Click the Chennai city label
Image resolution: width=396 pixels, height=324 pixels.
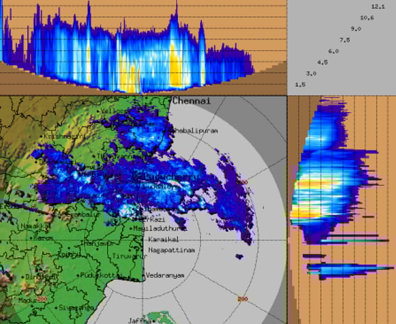coord(191,102)
